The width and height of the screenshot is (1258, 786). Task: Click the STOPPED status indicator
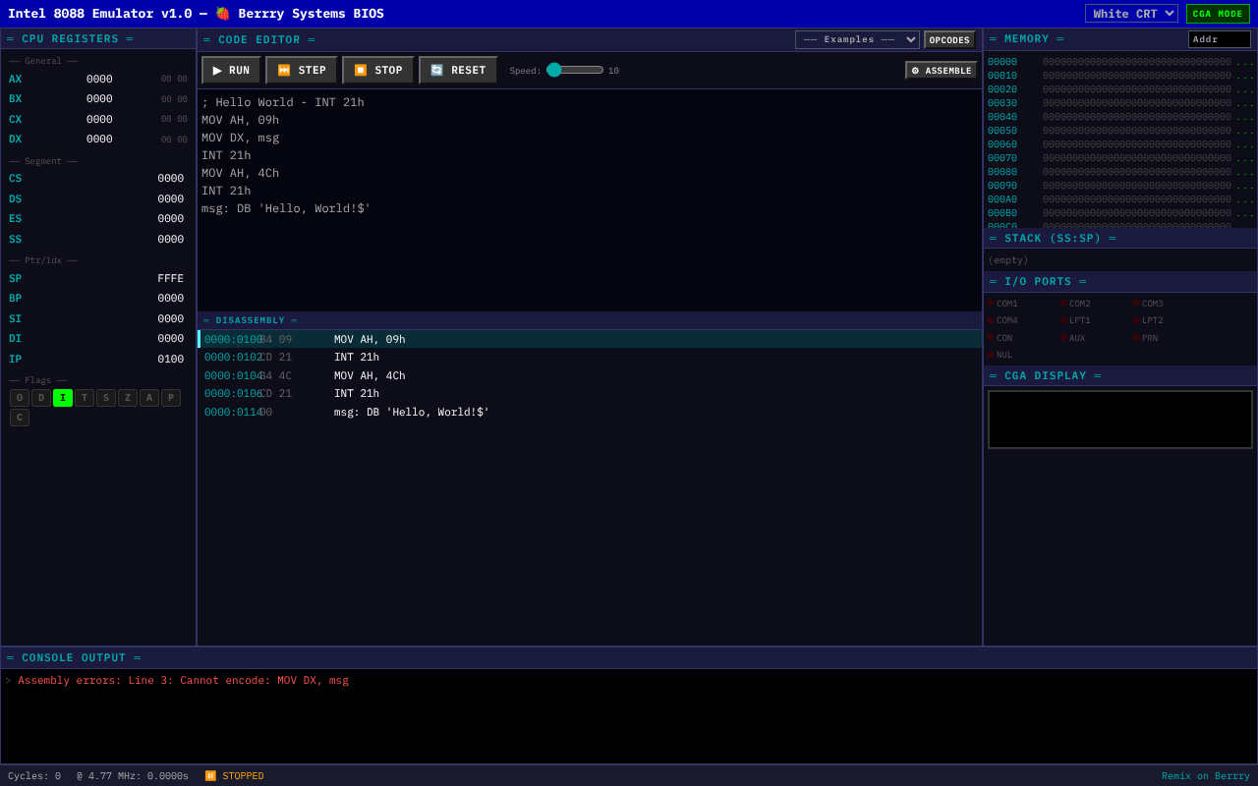233,775
